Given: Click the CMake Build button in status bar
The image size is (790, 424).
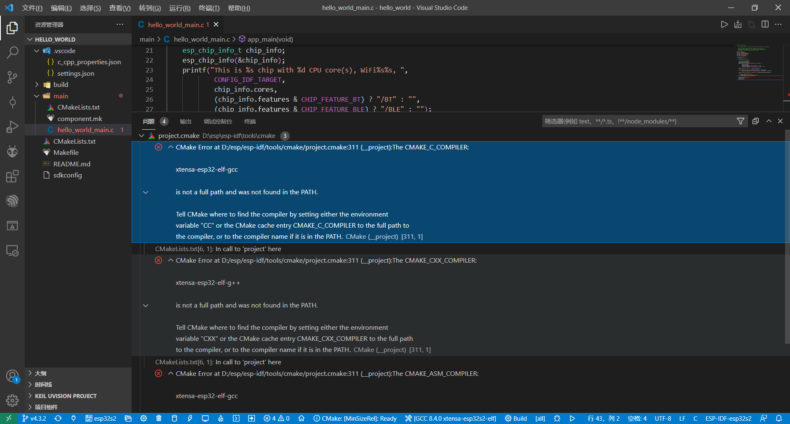Looking at the screenshot, I should (x=516, y=418).
